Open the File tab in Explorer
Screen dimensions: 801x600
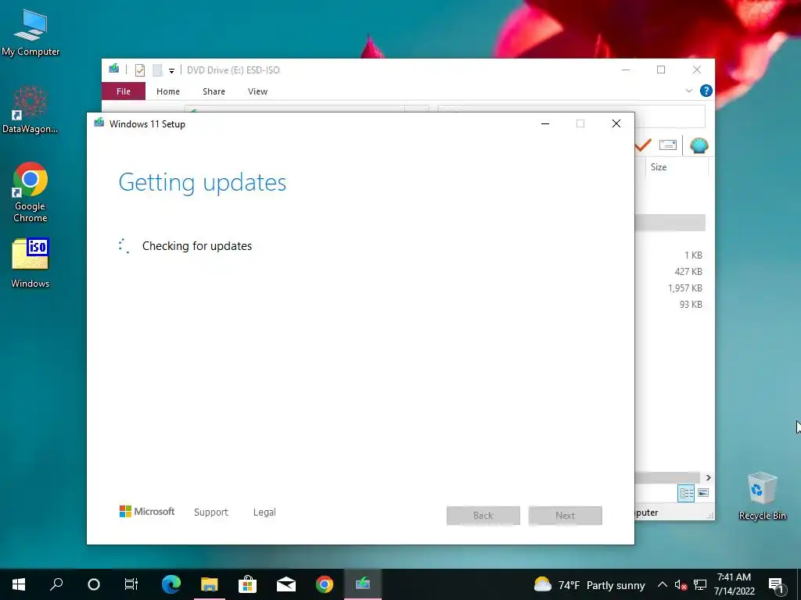(123, 91)
